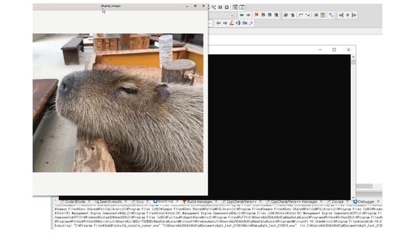The width and height of the screenshot is (415, 233).
Task: Toggle bookmark with the orange flag icon
Action: coord(256,15)
